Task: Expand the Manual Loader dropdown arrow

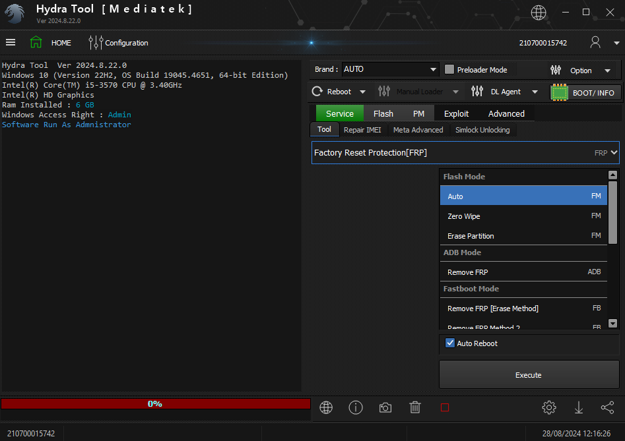Action: pyautogui.click(x=455, y=92)
